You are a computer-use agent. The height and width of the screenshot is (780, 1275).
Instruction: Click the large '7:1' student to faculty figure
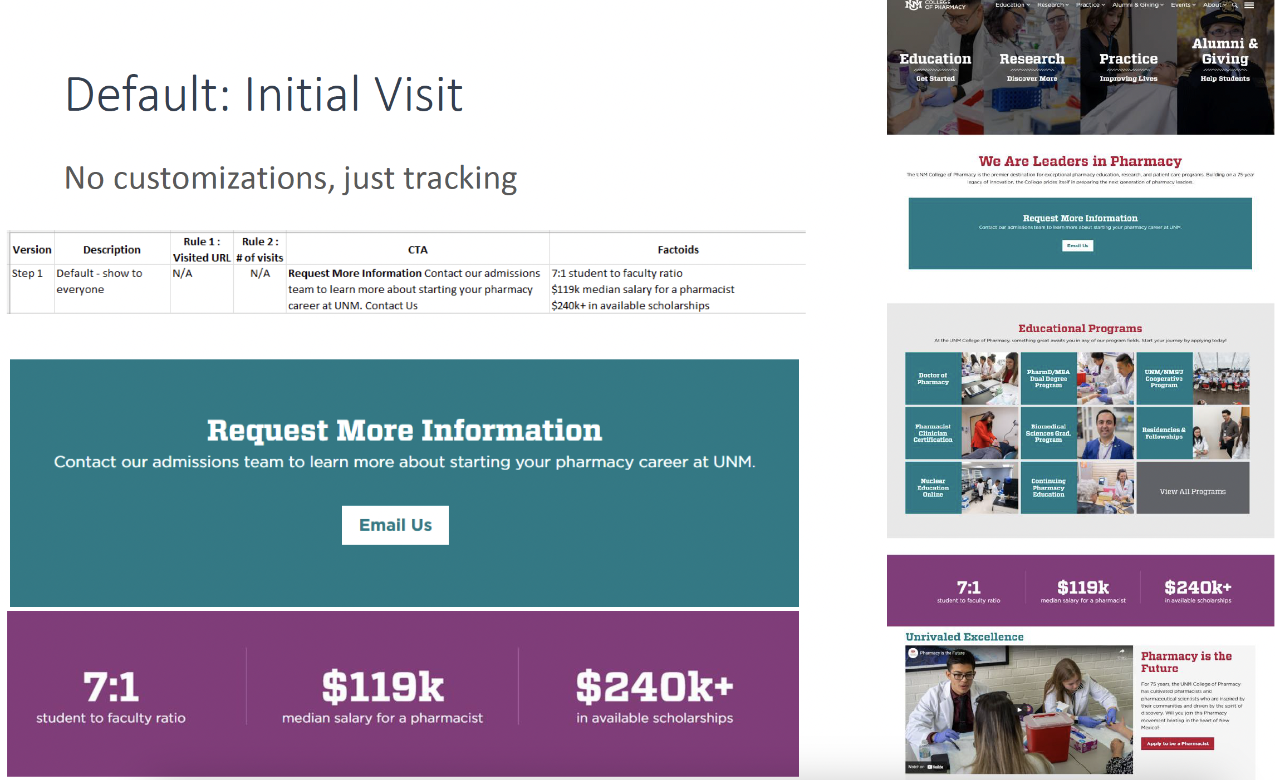coord(111,687)
